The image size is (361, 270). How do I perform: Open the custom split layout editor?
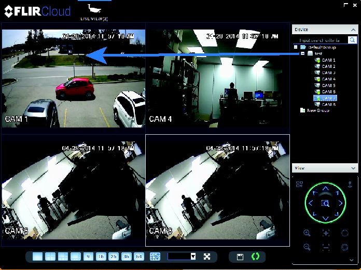point(155,256)
